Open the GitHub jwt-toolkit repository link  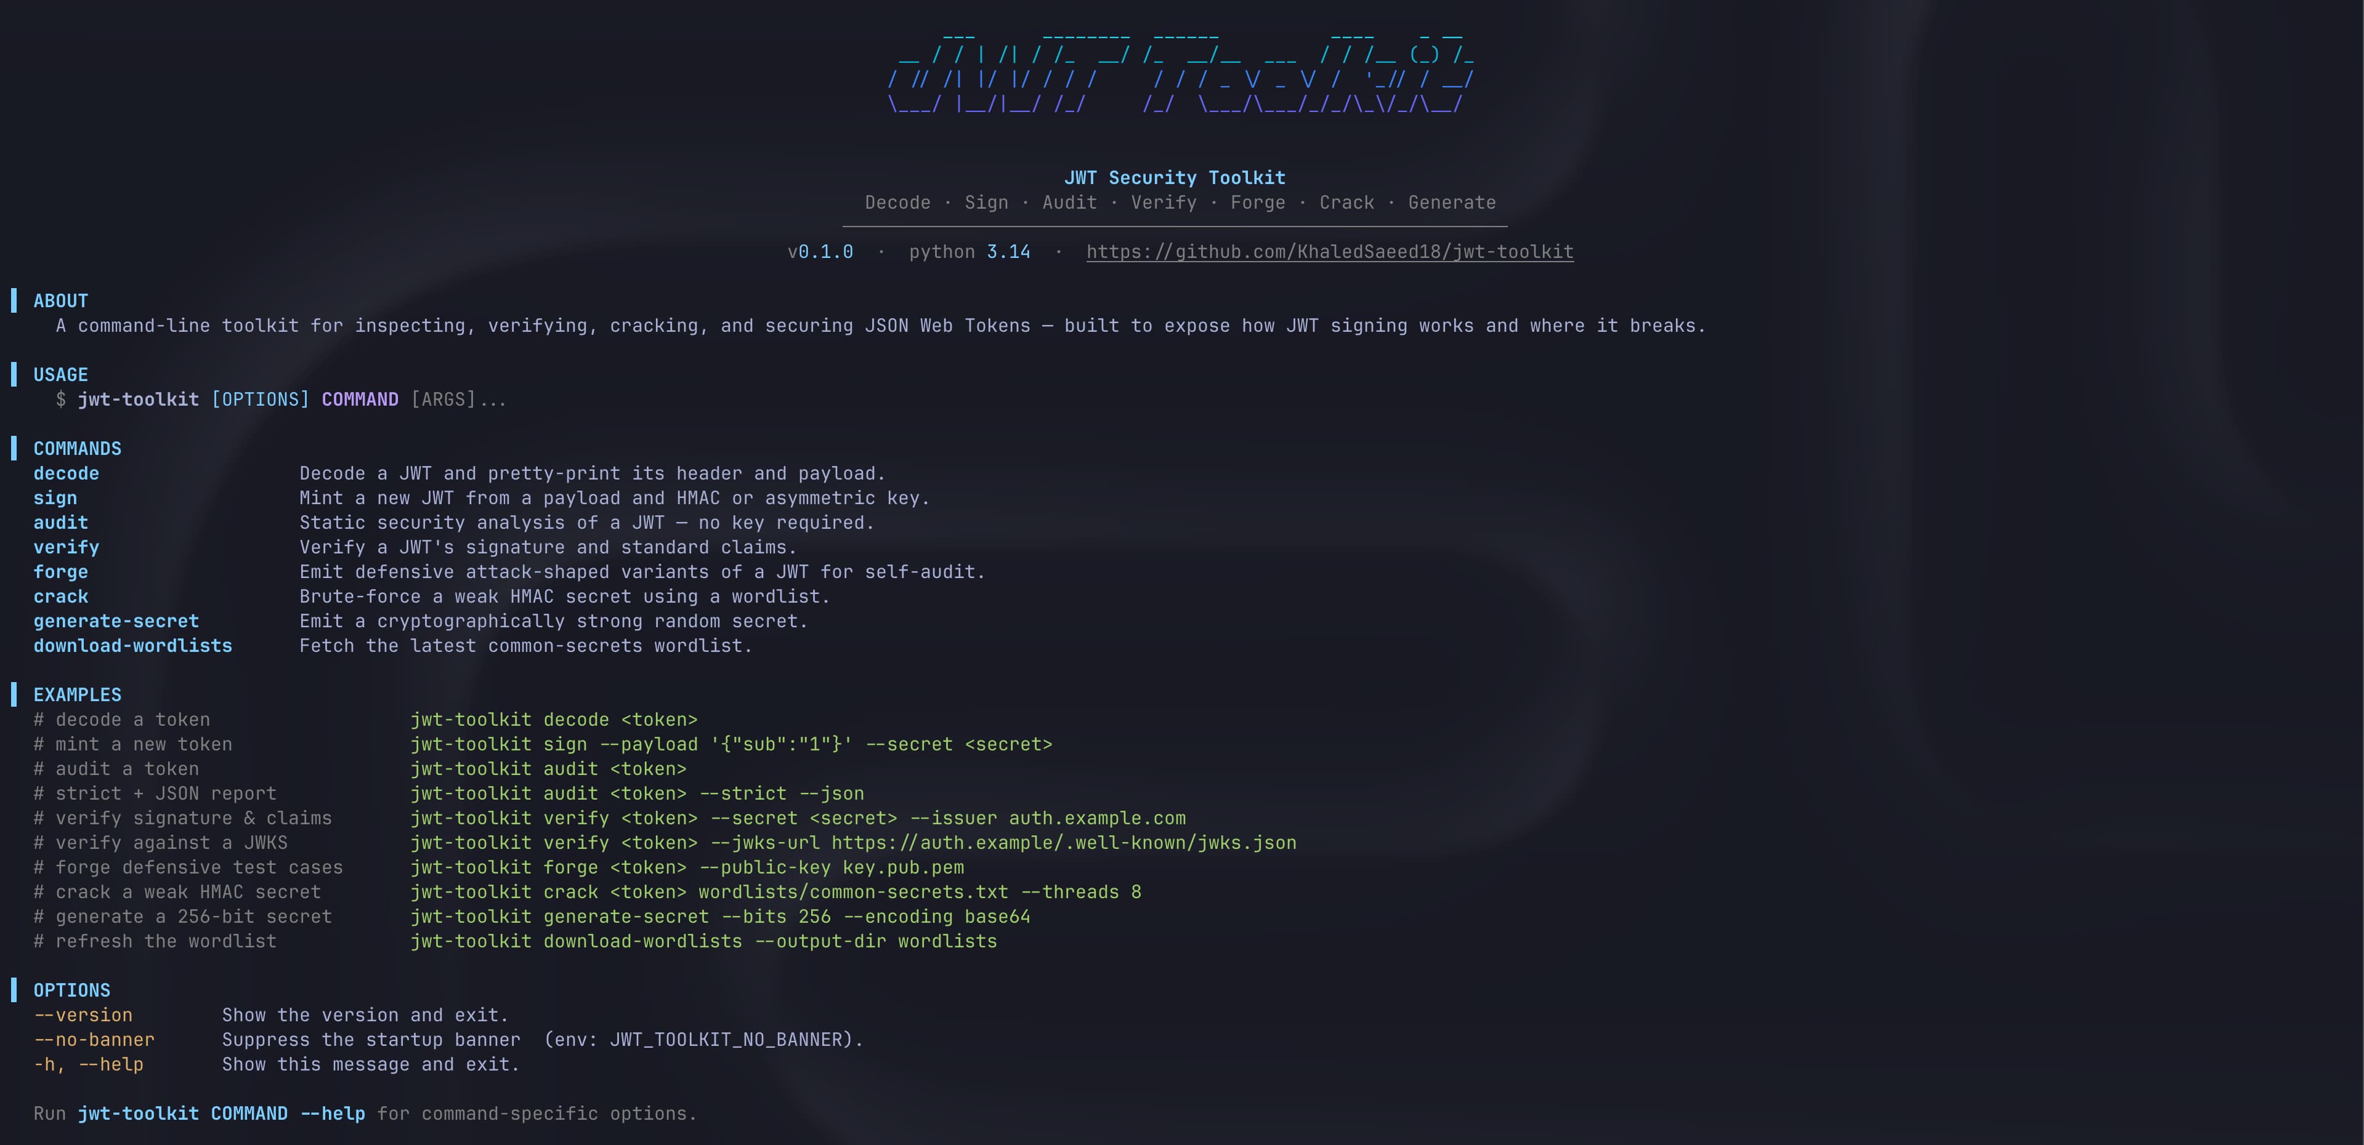(1330, 251)
